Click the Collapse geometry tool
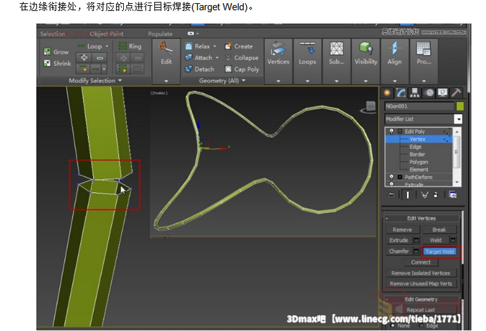Screen dimensions: 486x331 [242, 58]
